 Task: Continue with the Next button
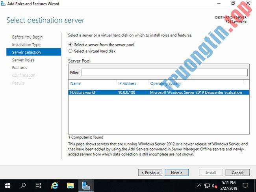(177, 173)
